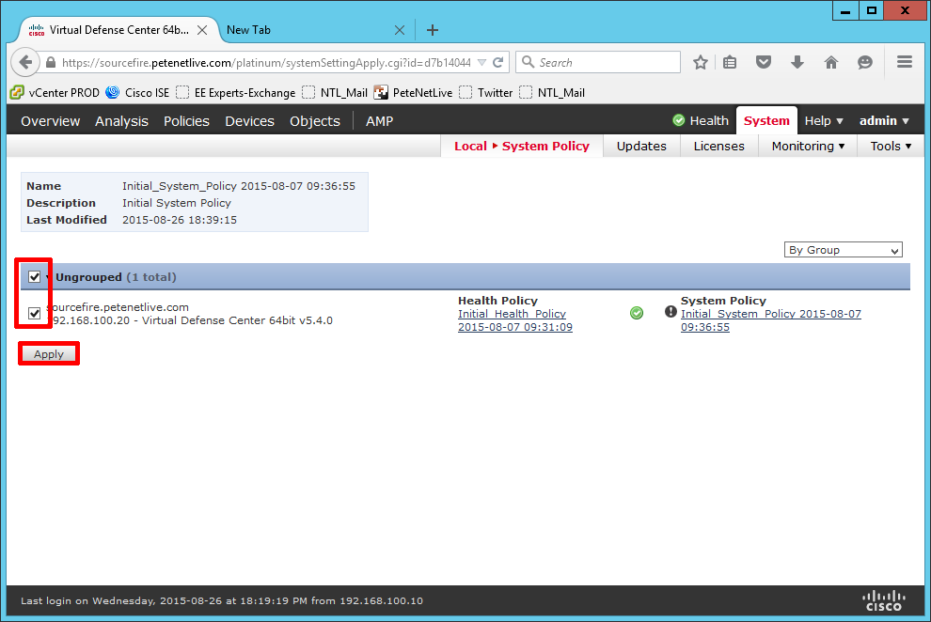931x622 pixels.
Task: Toggle the sourcefire.petenetlive.com device checkbox
Action: point(35,313)
